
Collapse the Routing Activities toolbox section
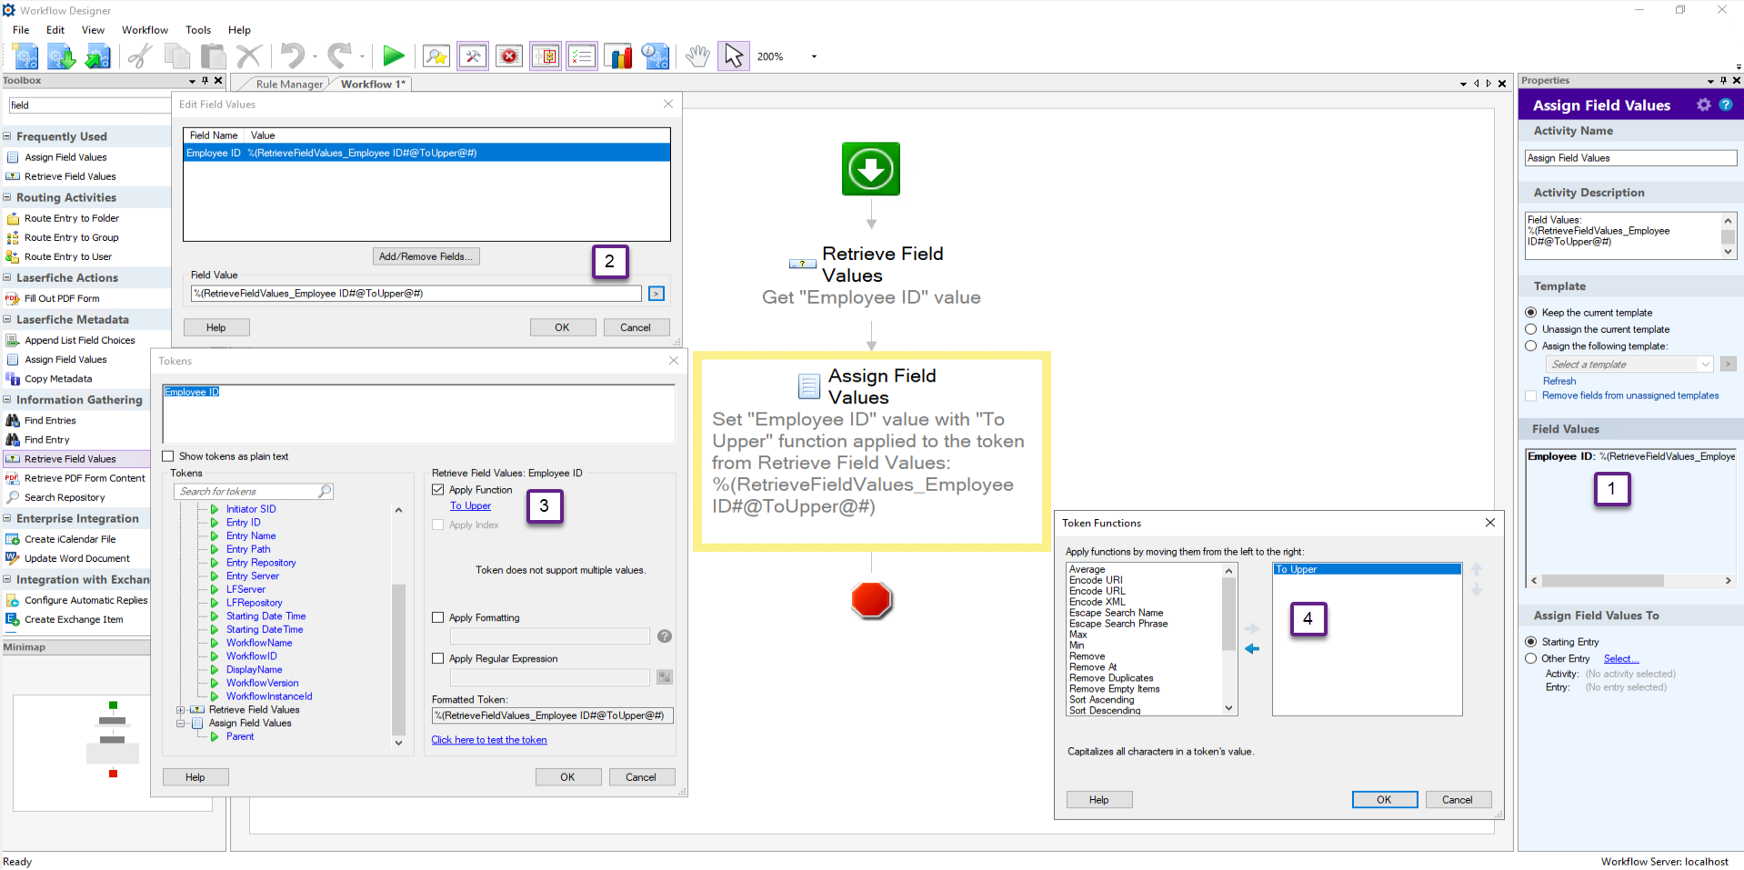7,197
